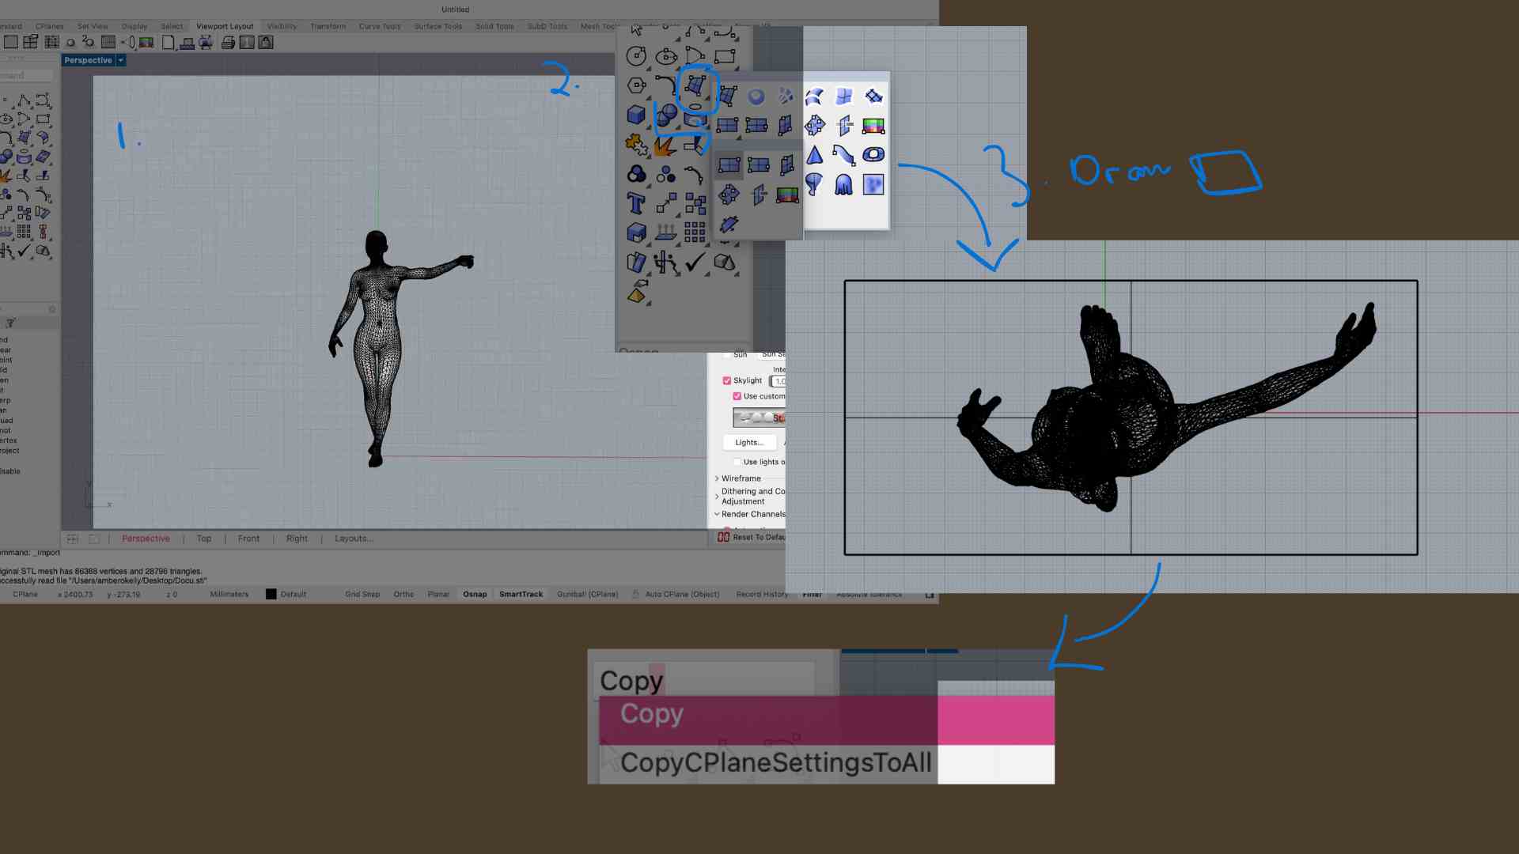Click the checkmark Check objects icon
Viewport: 1519px width, 854px height.
coord(695,262)
